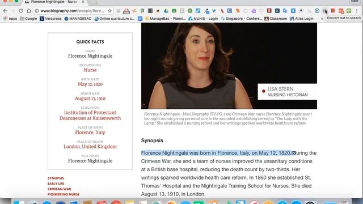View site information icon in address bar
Viewport: 363px width, 204px height.
(37, 11)
